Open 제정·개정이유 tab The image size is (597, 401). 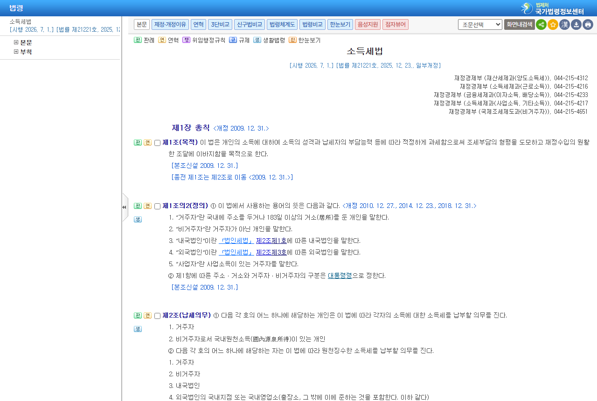coord(170,24)
